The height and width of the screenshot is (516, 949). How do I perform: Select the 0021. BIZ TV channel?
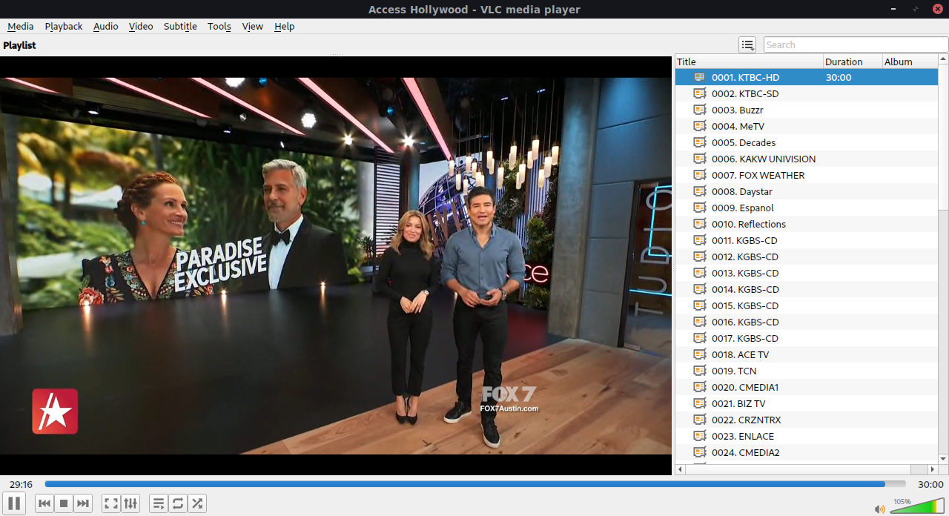point(806,403)
